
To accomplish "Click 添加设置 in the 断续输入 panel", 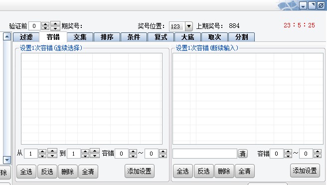I will pyautogui.click(x=305, y=171).
